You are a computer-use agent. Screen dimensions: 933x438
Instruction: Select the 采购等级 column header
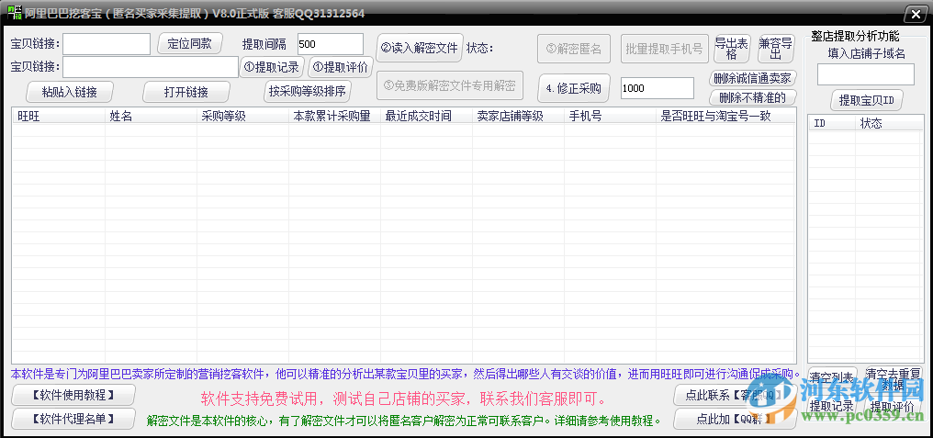[242, 117]
